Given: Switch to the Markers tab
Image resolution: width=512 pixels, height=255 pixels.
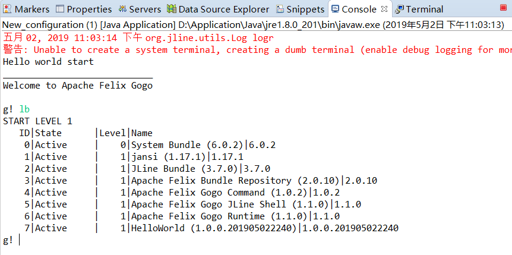Looking at the screenshot, I should [26, 9].
